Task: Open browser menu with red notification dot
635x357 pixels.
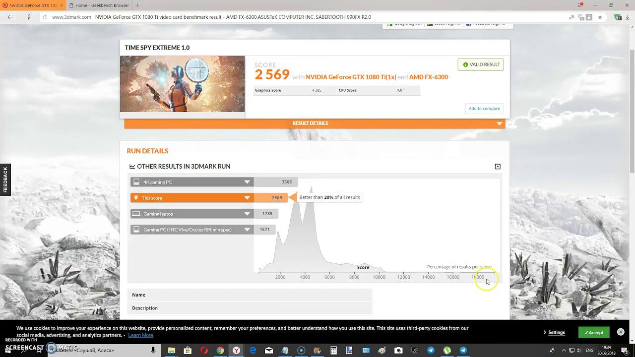Action: [x=580, y=5]
